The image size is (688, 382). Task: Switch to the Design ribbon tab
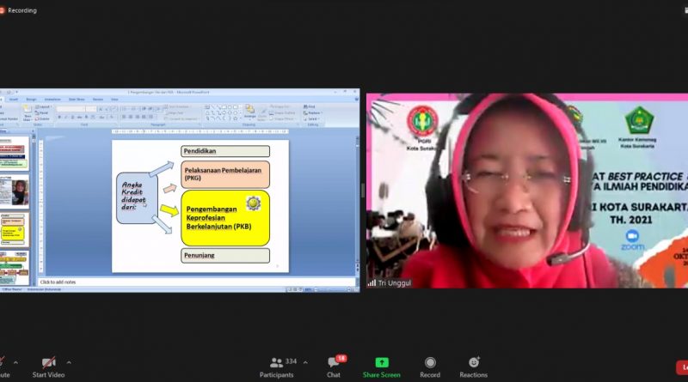pos(31,99)
